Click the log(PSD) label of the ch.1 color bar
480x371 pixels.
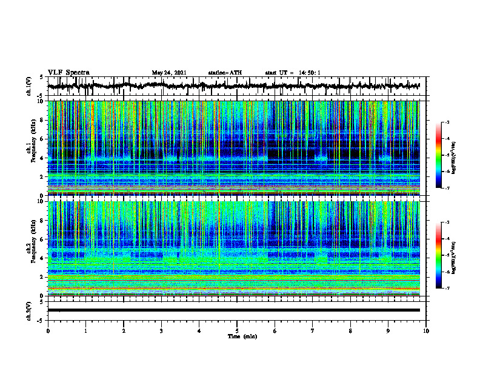(x=454, y=158)
